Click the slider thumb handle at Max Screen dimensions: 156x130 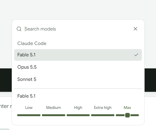click(x=127, y=115)
